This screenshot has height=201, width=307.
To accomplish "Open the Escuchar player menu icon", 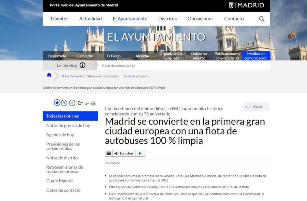I will [108, 153].
